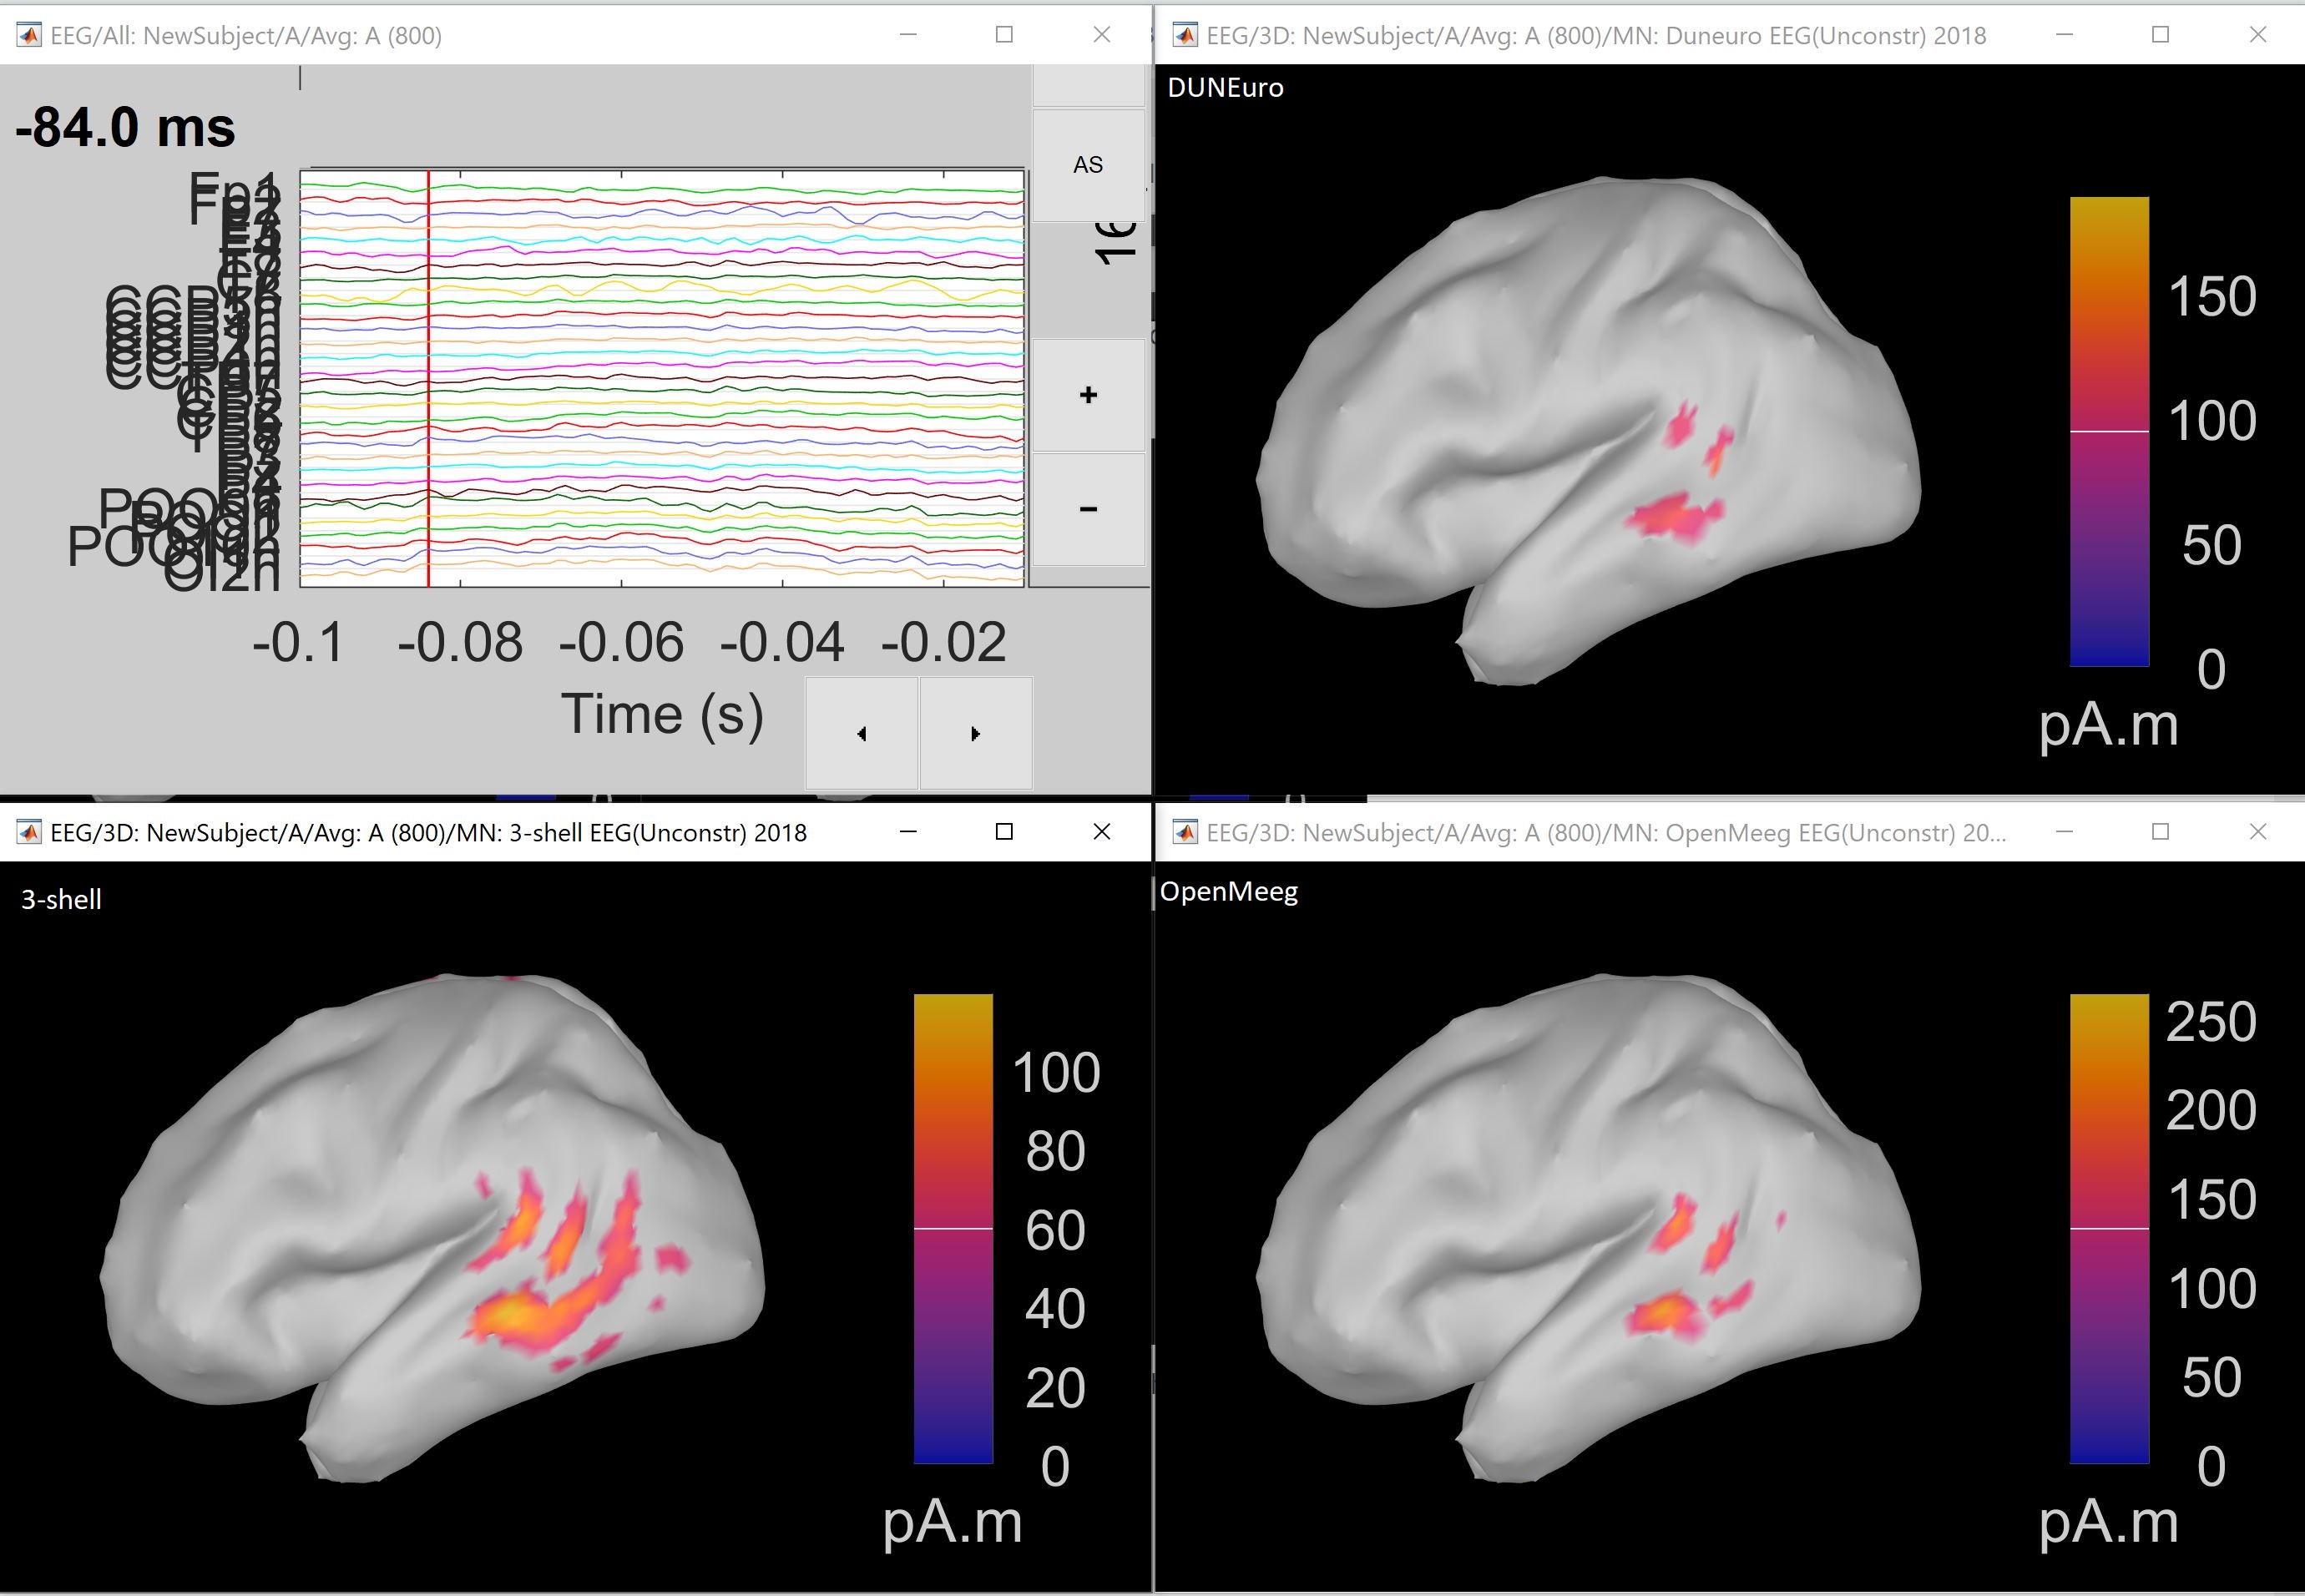
Task: Click the partial button above AS
Action: pyautogui.click(x=1087, y=86)
